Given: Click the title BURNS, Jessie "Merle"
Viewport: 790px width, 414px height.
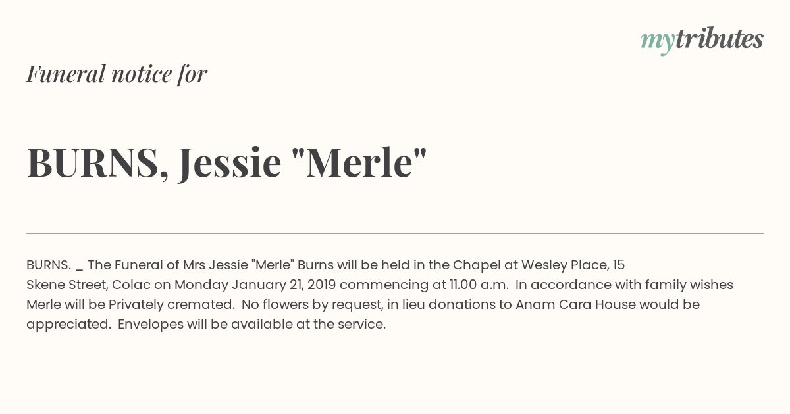Looking at the screenshot, I should pyautogui.click(x=227, y=162).
